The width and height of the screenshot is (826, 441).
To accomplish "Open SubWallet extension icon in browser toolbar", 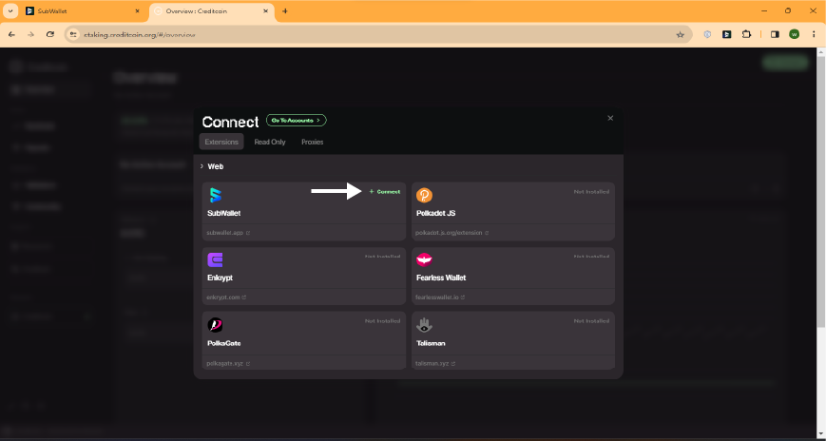I will [726, 34].
